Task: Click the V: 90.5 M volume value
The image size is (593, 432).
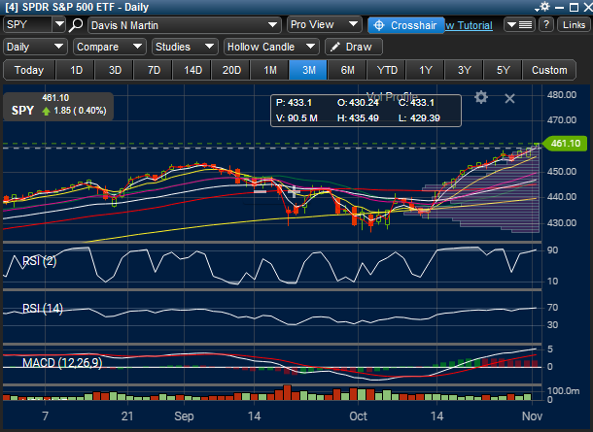Action: click(x=296, y=118)
